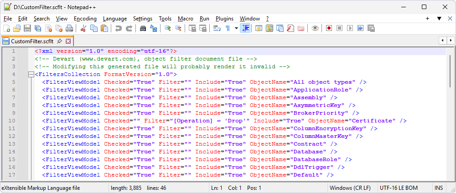
Task: Open the document list triangle dropdown
Action: (439, 18)
